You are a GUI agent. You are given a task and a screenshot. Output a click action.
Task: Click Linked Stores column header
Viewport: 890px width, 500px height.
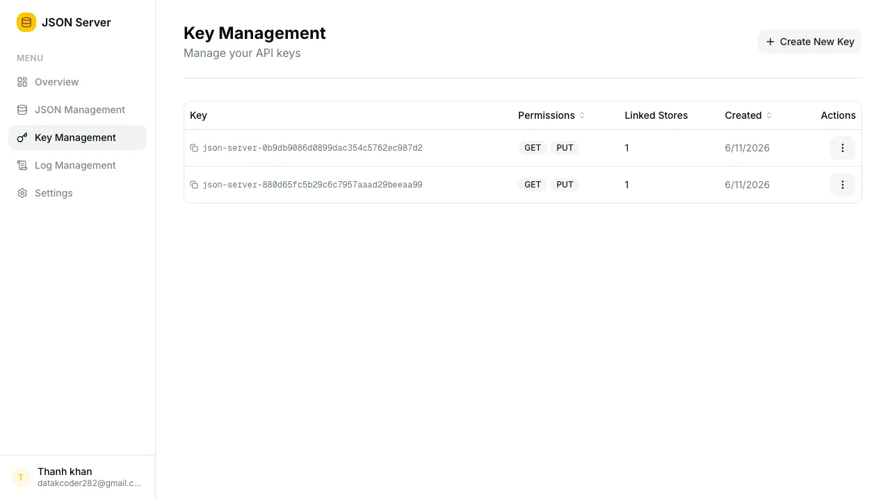656,115
